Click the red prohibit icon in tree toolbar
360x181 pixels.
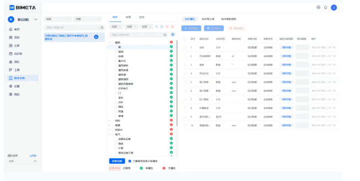pos(167,27)
